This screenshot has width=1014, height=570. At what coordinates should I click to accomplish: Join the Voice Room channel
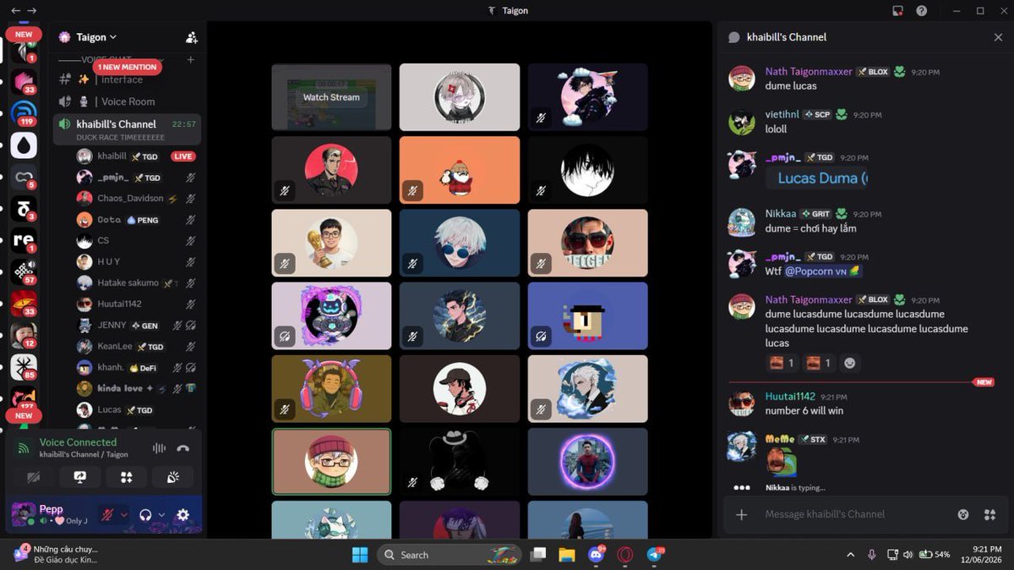coord(127,101)
